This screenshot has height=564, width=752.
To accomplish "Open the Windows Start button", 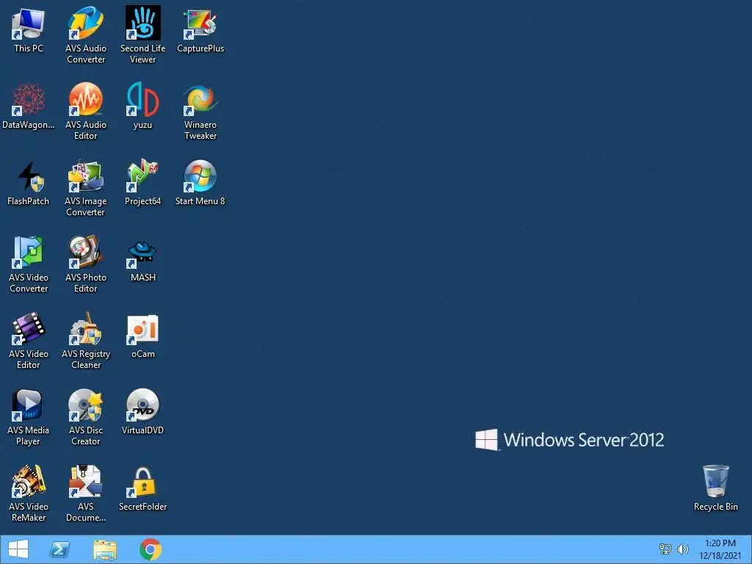I will 18,549.
